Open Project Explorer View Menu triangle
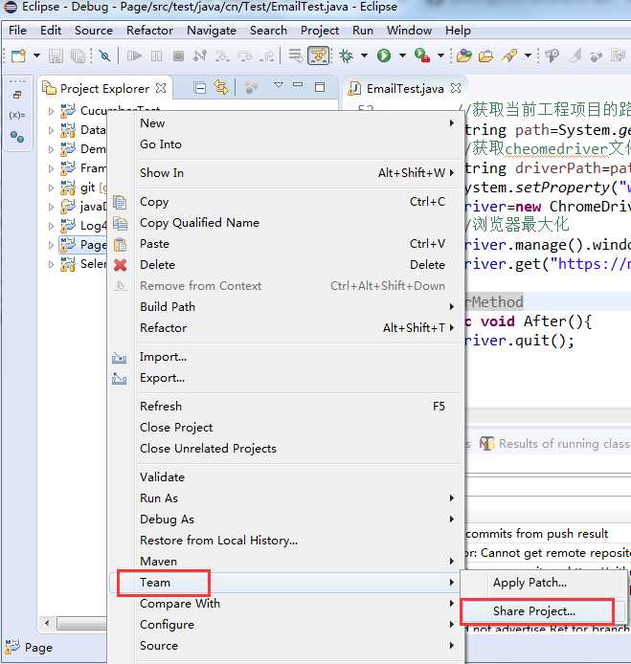 click(x=279, y=85)
